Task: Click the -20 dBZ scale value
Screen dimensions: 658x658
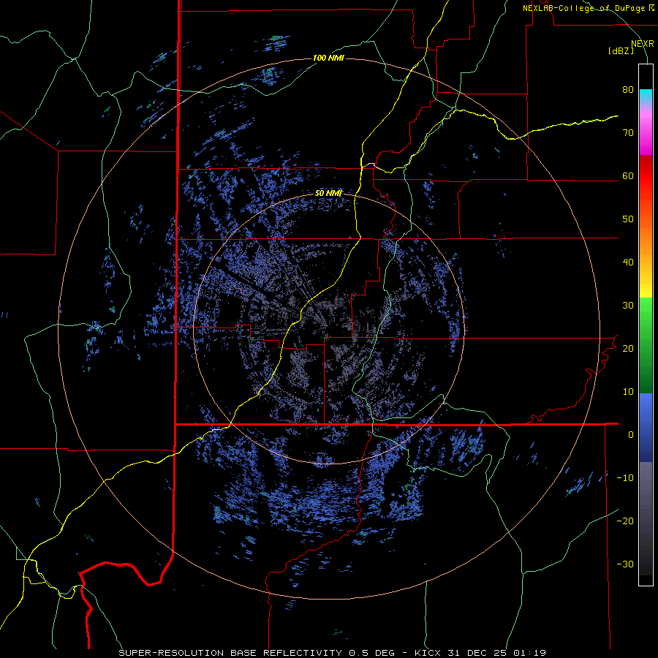Action: [x=625, y=521]
